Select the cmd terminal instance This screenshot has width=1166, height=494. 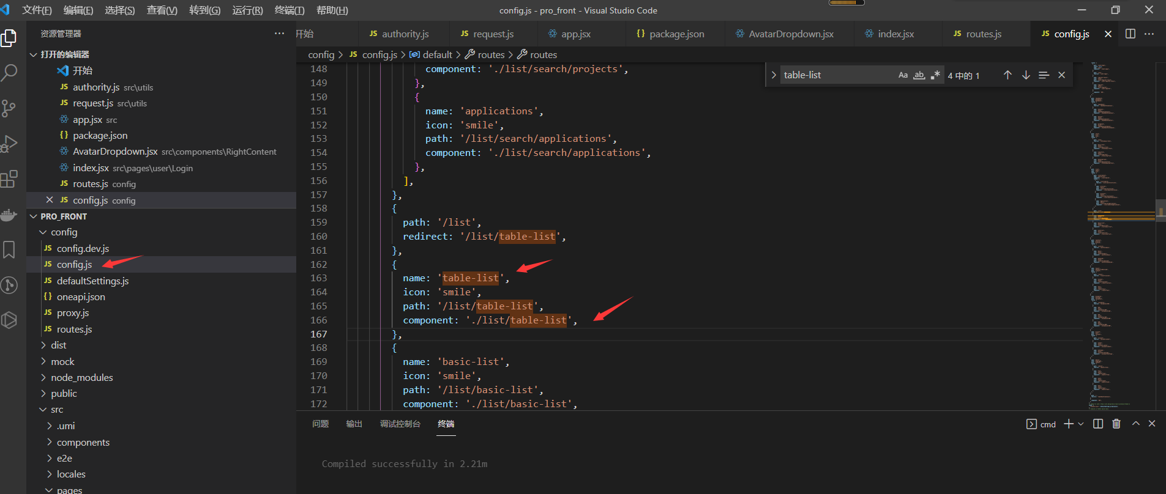[1041, 424]
